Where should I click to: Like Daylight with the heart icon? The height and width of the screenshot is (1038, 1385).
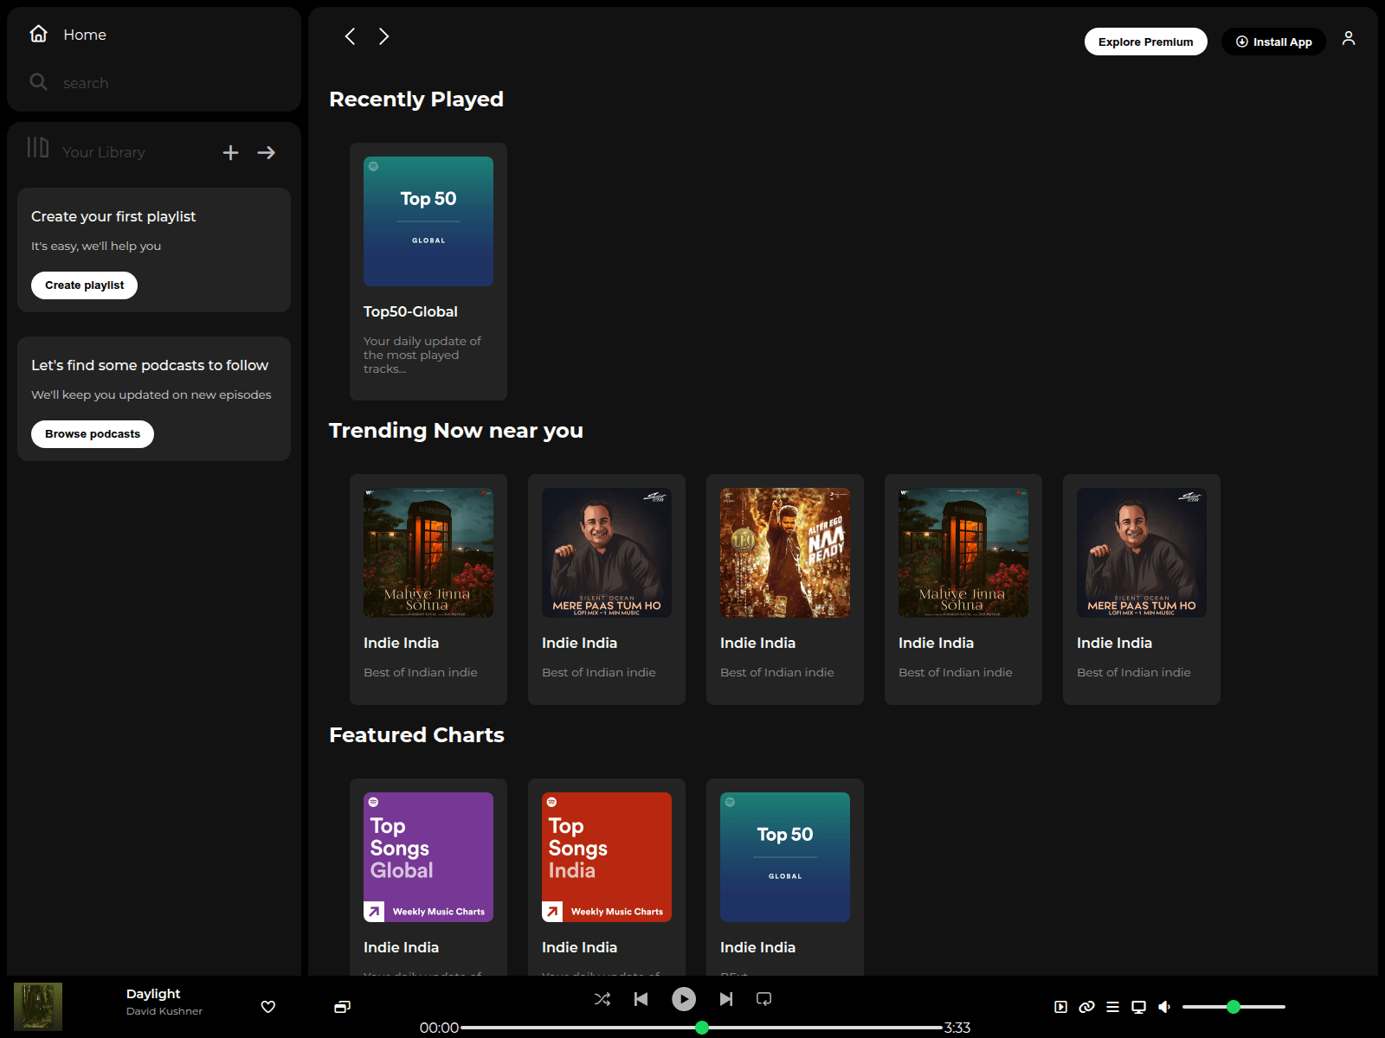268,1007
